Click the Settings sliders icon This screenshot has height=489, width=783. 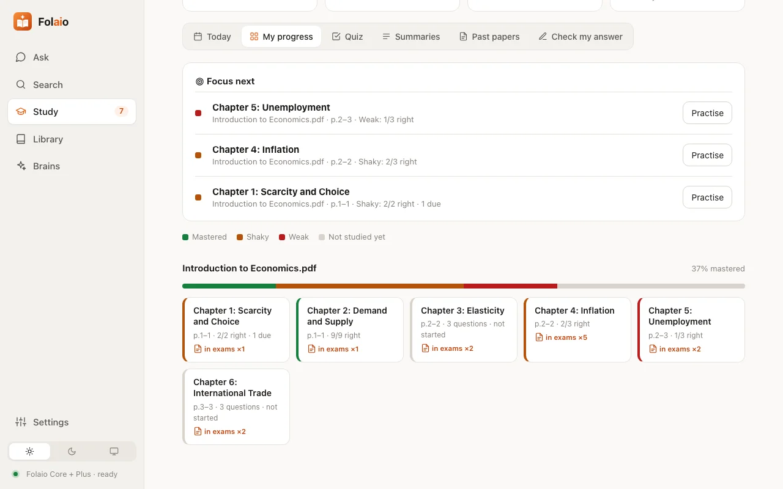pos(21,422)
